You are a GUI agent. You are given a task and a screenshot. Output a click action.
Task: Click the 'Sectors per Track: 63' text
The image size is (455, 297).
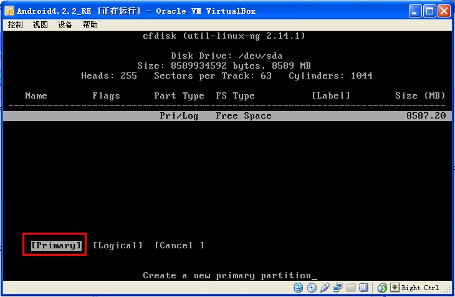(x=213, y=76)
